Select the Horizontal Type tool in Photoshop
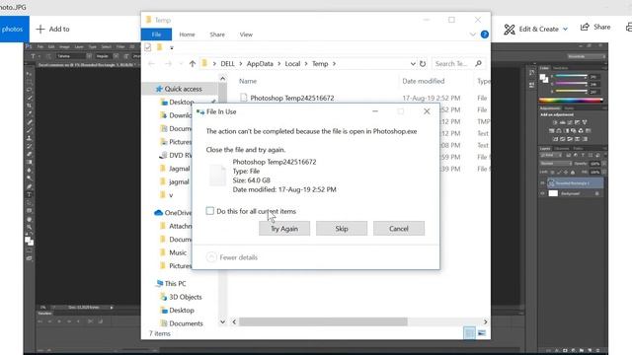This screenshot has width=632, height=355. tap(29, 195)
